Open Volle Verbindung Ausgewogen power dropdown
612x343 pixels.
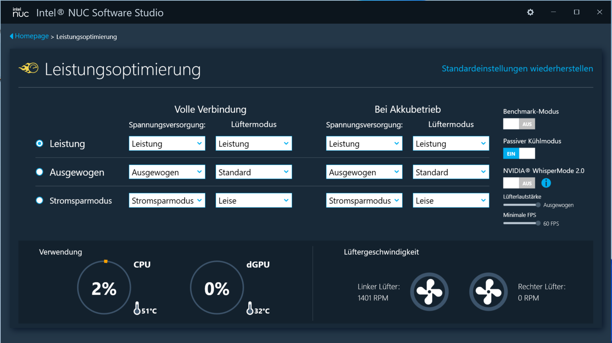167,172
